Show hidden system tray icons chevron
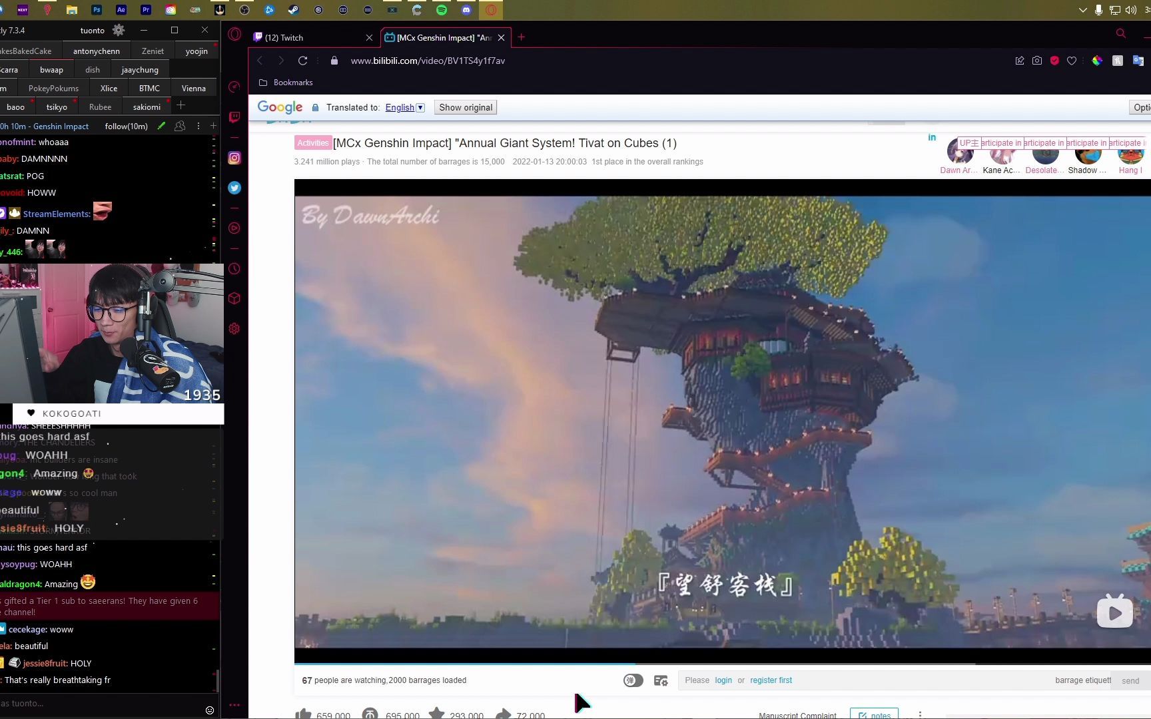Viewport: 1151px width, 719px height. [x=1082, y=10]
